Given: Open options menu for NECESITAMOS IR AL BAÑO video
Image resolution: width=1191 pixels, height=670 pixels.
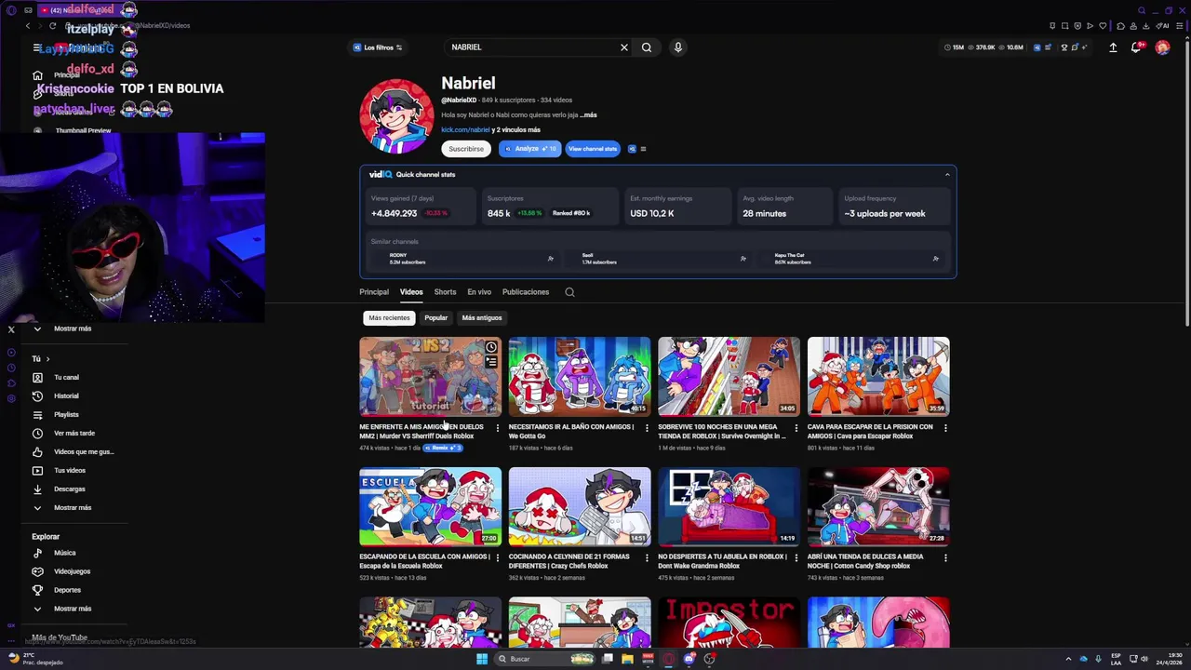Looking at the screenshot, I should pos(647,428).
